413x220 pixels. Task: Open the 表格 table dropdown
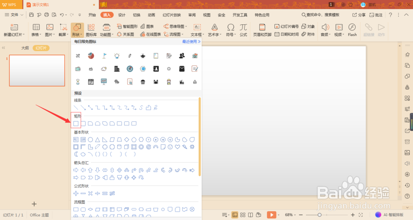[36, 30]
